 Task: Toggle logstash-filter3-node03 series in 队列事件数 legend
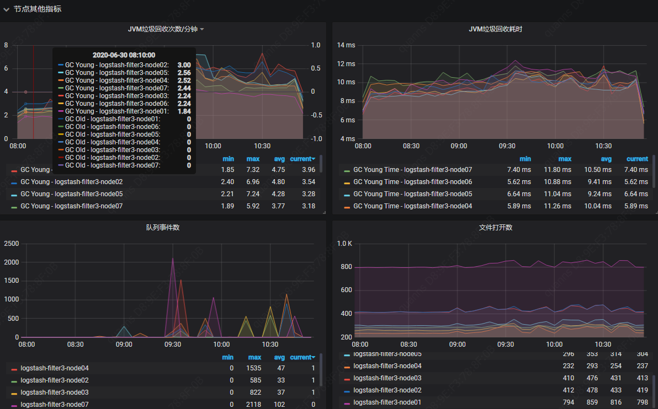[55, 392]
